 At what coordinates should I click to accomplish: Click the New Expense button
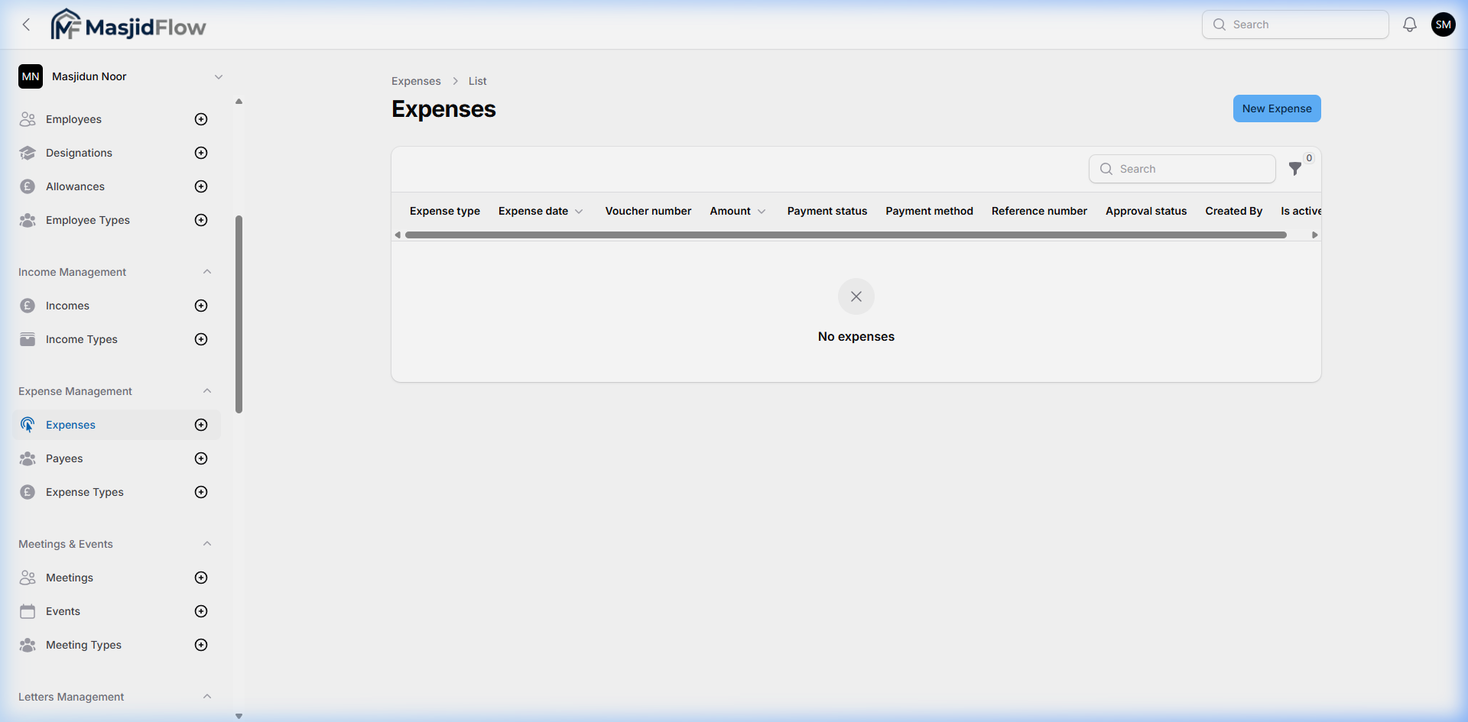1276,108
